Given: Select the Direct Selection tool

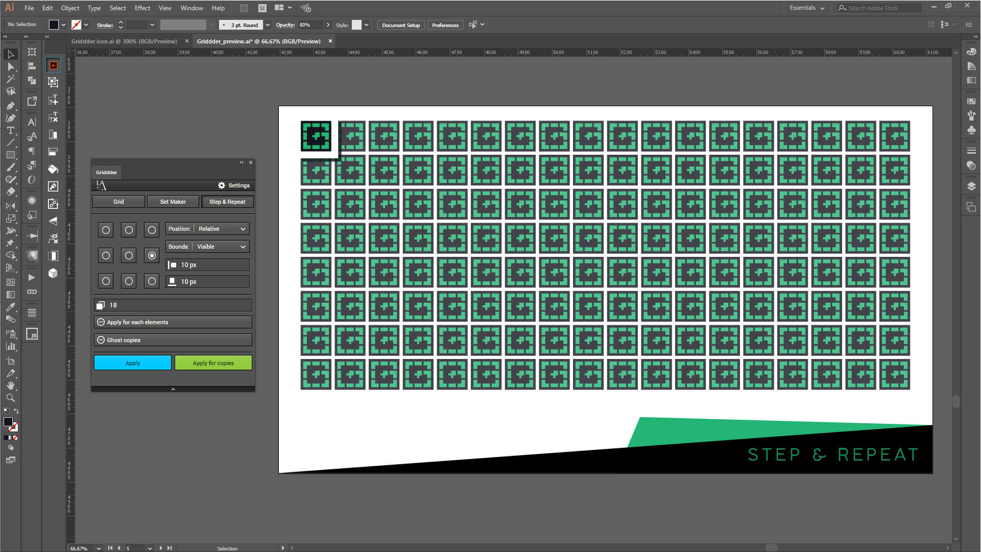Looking at the screenshot, I should click(10, 66).
